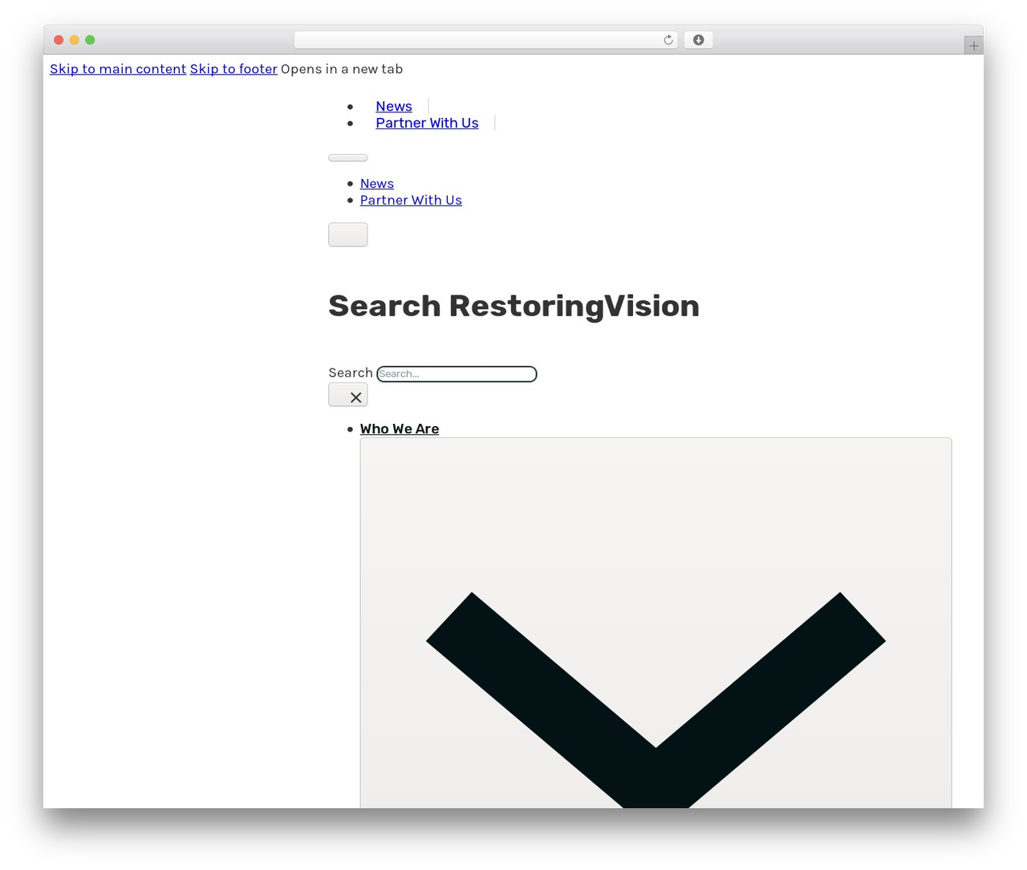Click the yellow minimize window button
This screenshot has width=1027, height=870.
tap(75, 40)
